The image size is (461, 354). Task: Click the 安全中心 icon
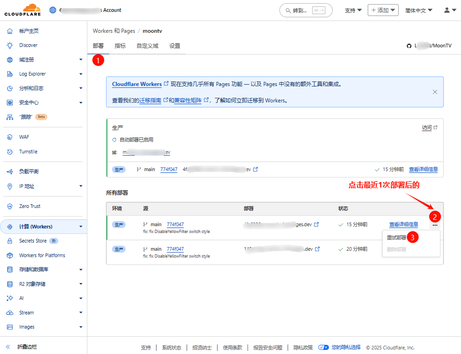click(10, 103)
